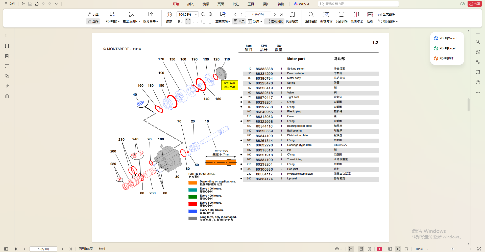
Task: Click the Play slideshow icon in toolbar
Action: pyautogui.click(x=169, y=15)
